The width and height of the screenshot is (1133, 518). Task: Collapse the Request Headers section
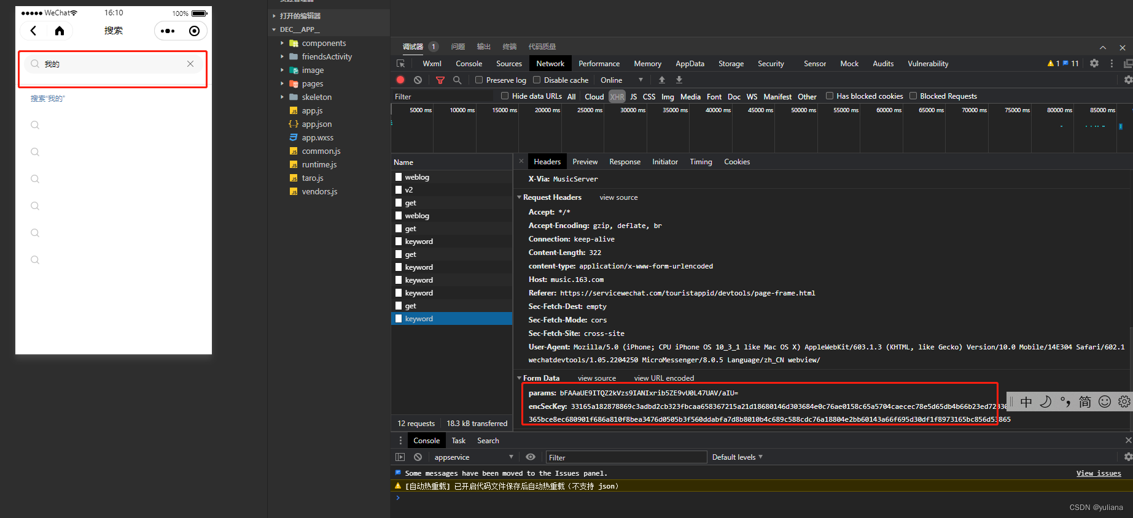pos(519,197)
